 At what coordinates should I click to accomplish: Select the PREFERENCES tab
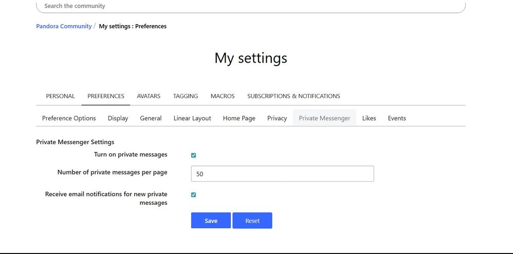coord(106,96)
